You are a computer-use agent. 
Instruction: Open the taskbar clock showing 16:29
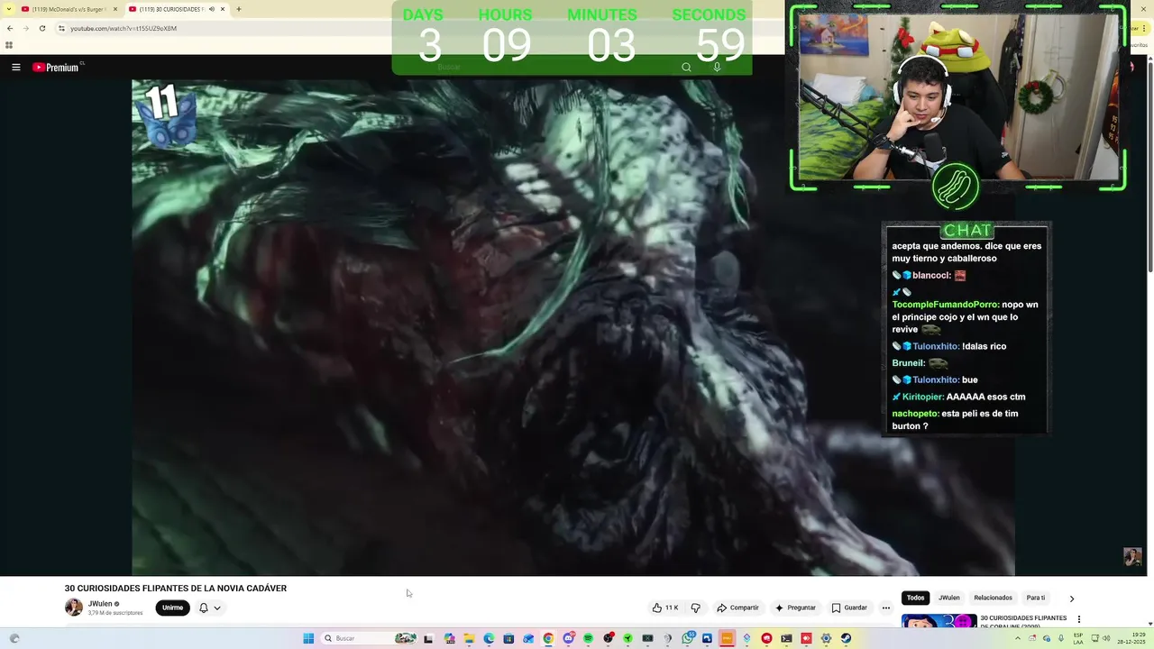click(x=1130, y=638)
